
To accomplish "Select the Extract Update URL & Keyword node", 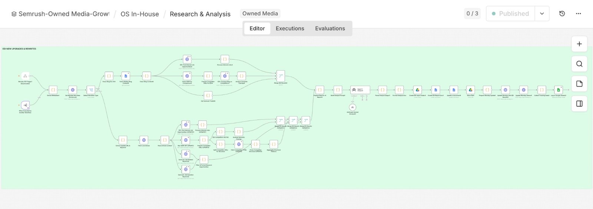I will [123, 140].
